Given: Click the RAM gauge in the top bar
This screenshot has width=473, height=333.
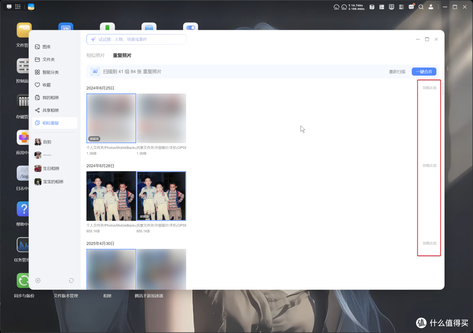Looking at the screenshot, I should tap(344, 7).
